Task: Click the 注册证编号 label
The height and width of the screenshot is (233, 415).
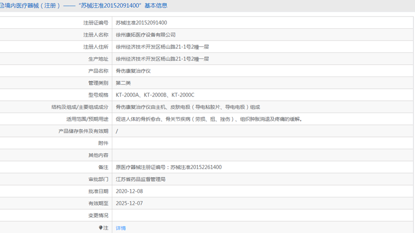Action: point(96,23)
